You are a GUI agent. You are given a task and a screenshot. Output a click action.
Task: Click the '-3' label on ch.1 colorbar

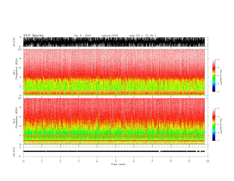(x=218, y=59)
